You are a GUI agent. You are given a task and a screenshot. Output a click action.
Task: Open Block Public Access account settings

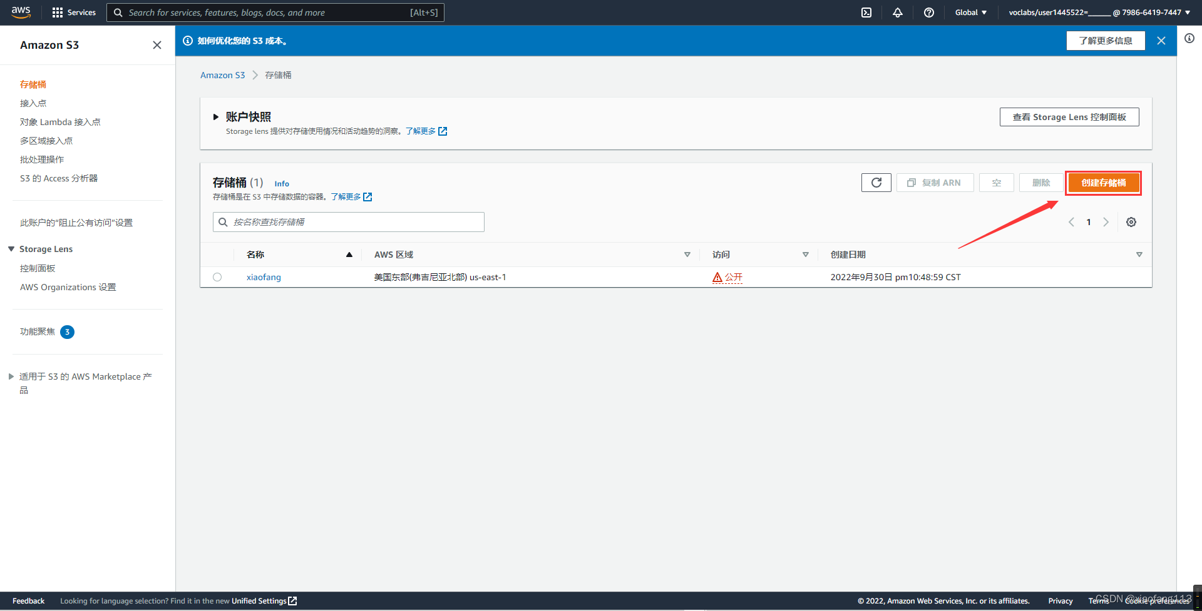(76, 223)
